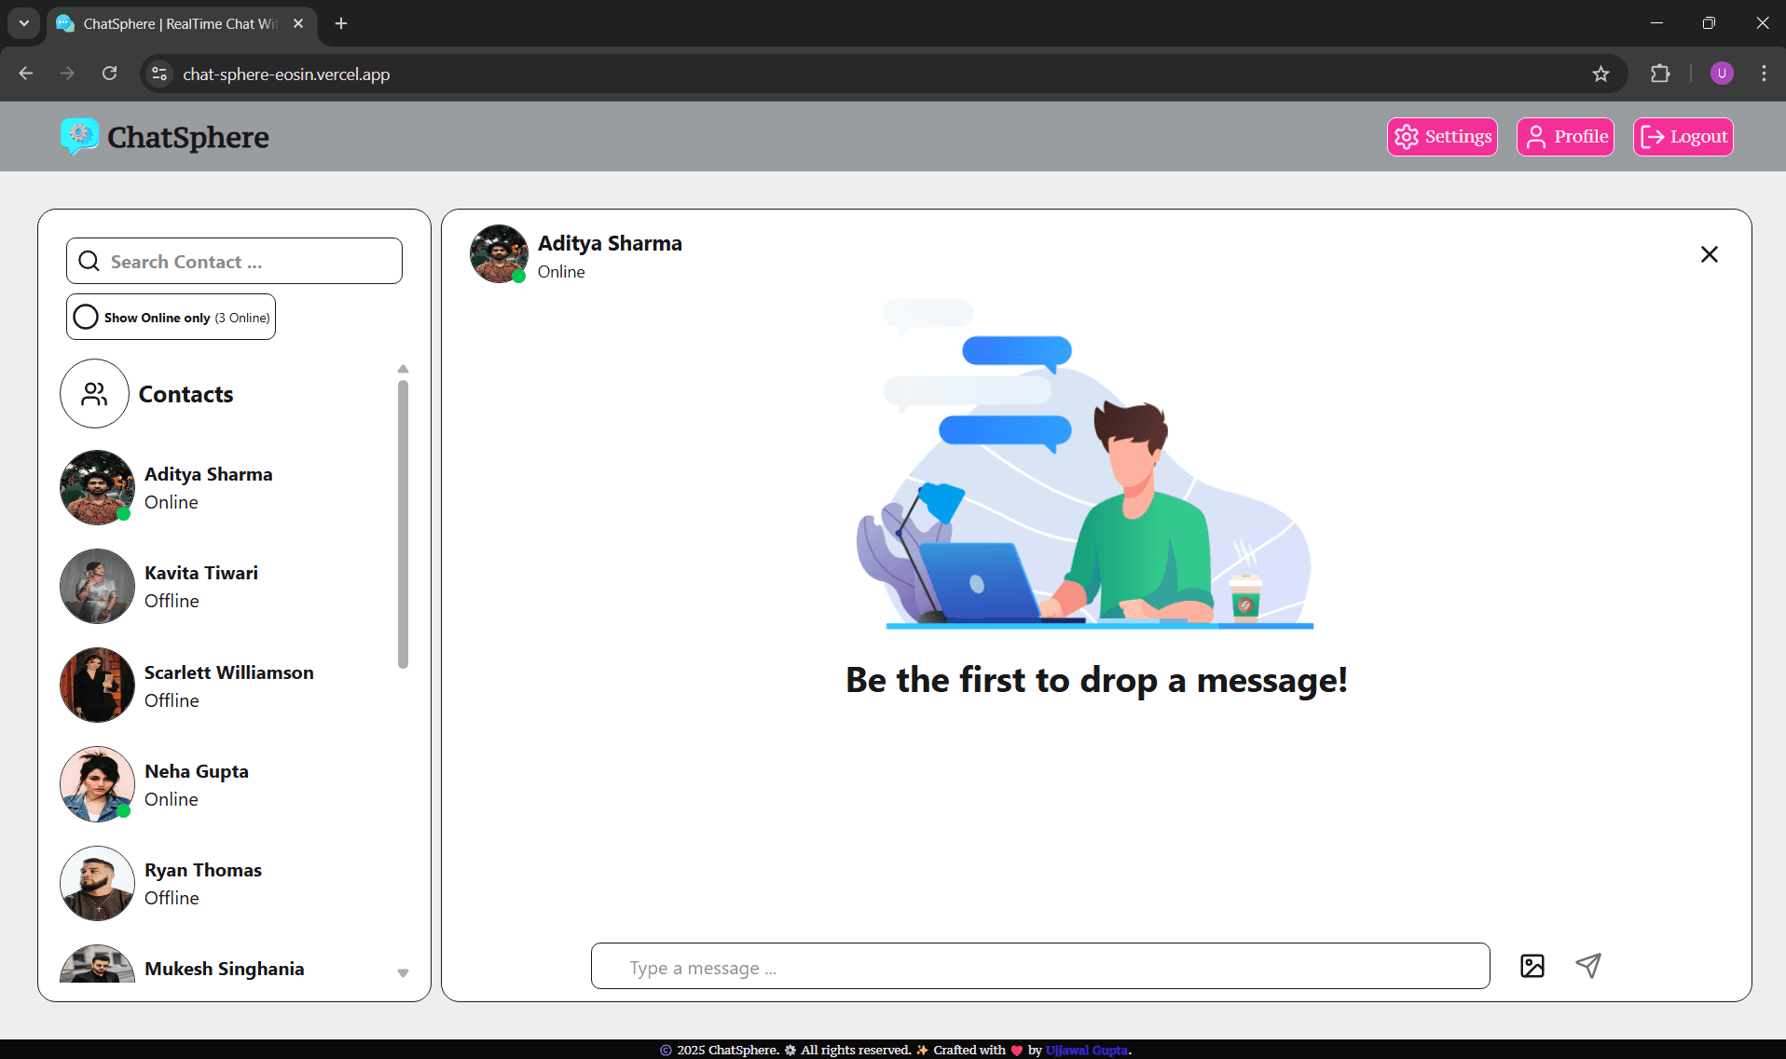Open the Ujjawal Gupta link in footer
The image size is (1786, 1059).
1086,1050
